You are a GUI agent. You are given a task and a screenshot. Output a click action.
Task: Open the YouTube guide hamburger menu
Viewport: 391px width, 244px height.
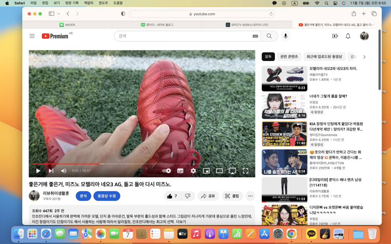pos(32,36)
